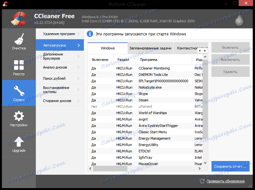255x190 pixels.
Task: Open Анализ дисков menu item
Action: tap(60, 67)
